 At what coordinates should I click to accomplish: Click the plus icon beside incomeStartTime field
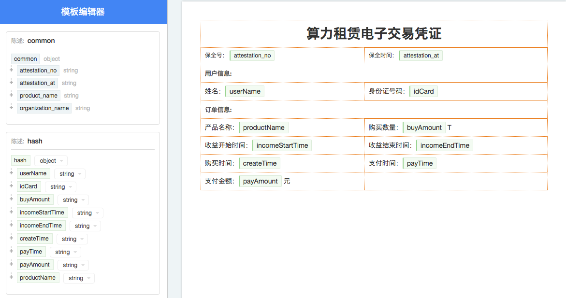[x=11, y=212]
